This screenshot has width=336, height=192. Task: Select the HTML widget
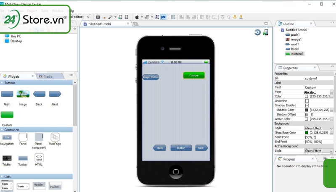coord(39,158)
